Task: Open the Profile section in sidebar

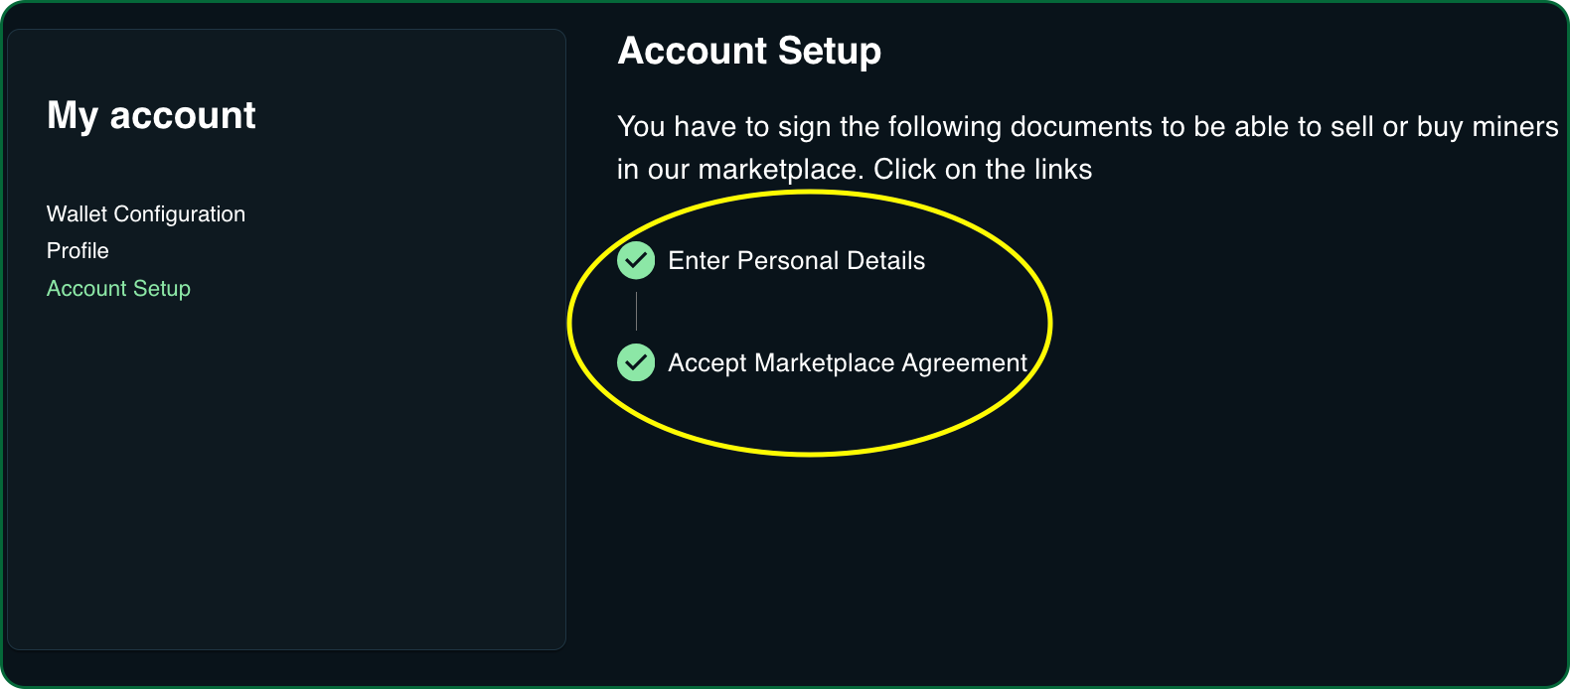Action: tap(77, 250)
